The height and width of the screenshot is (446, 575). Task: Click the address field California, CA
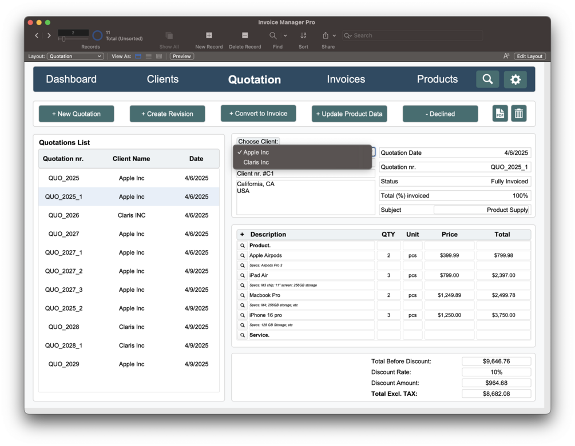[x=306, y=197]
